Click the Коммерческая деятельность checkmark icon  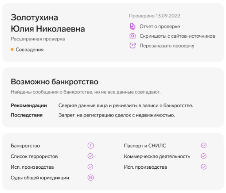(x=204, y=156)
